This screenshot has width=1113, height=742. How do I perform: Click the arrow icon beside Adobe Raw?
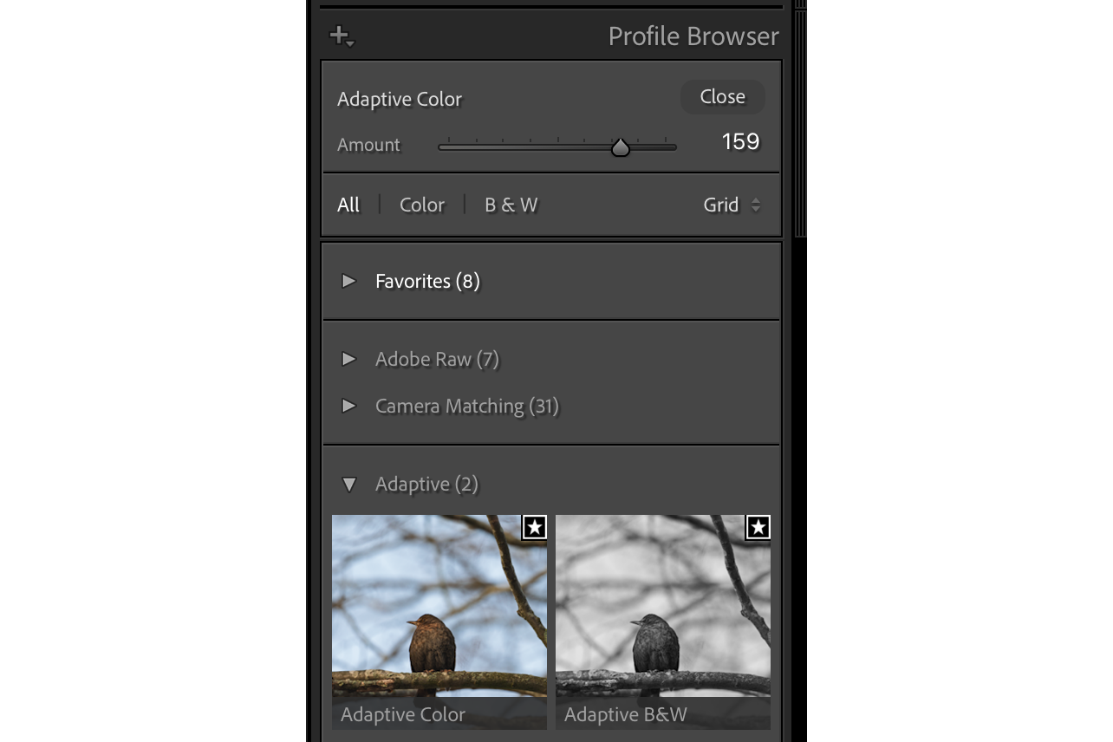[349, 359]
